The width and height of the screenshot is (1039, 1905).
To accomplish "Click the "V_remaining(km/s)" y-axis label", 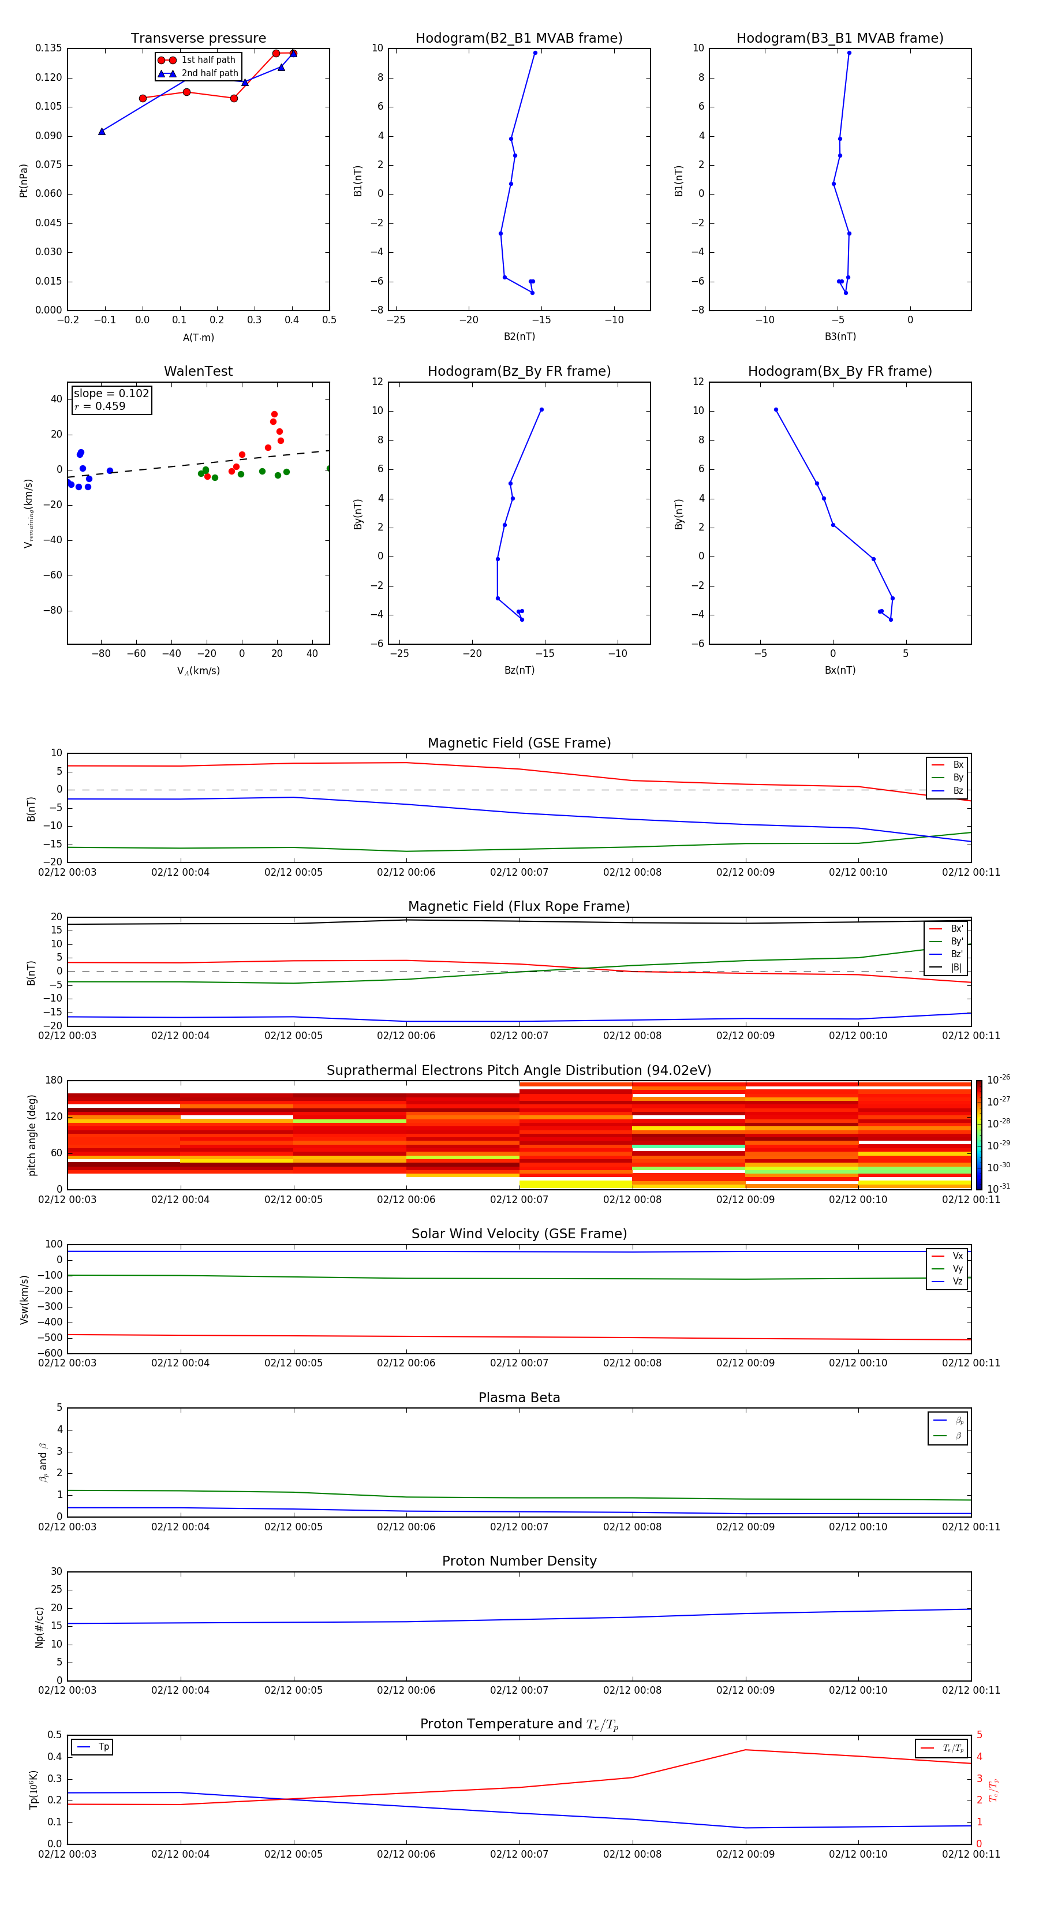I will point(28,513).
